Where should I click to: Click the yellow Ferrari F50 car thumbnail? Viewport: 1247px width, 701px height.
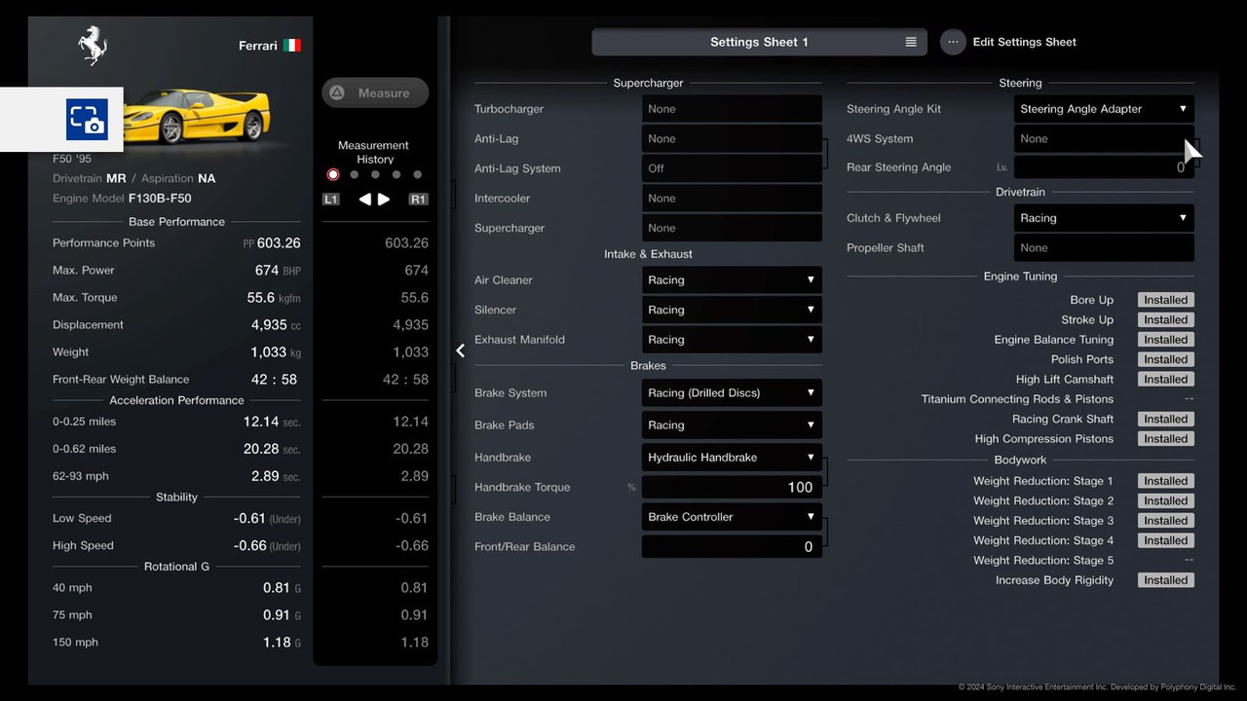click(199, 116)
